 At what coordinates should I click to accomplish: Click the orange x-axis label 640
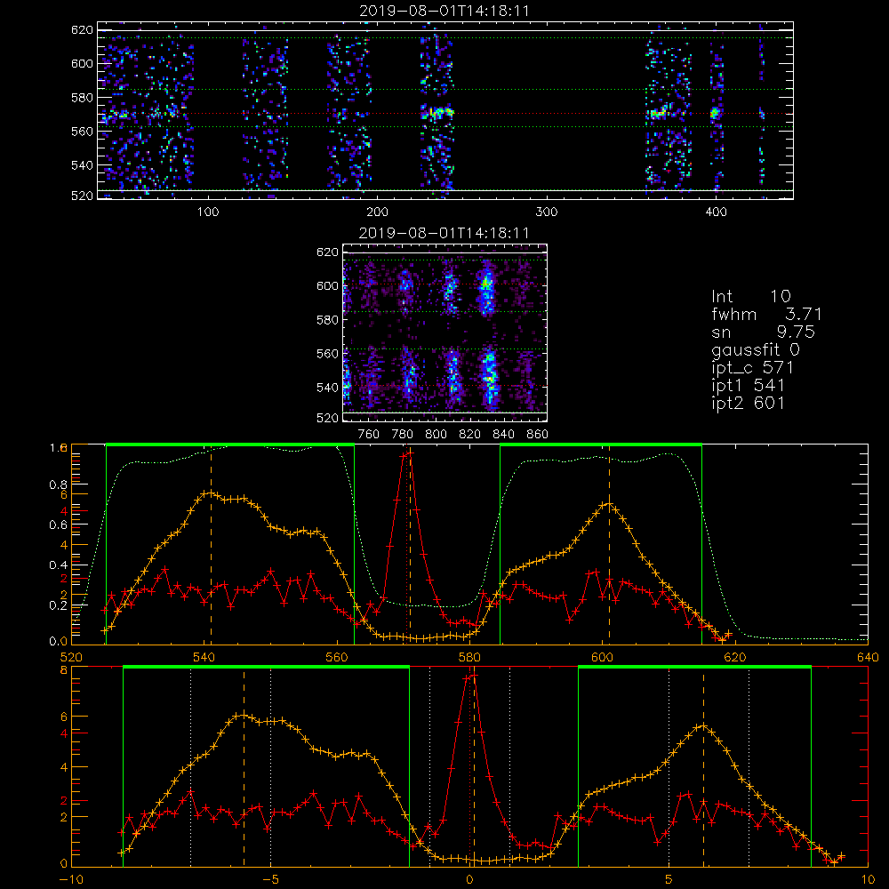[x=868, y=658]
